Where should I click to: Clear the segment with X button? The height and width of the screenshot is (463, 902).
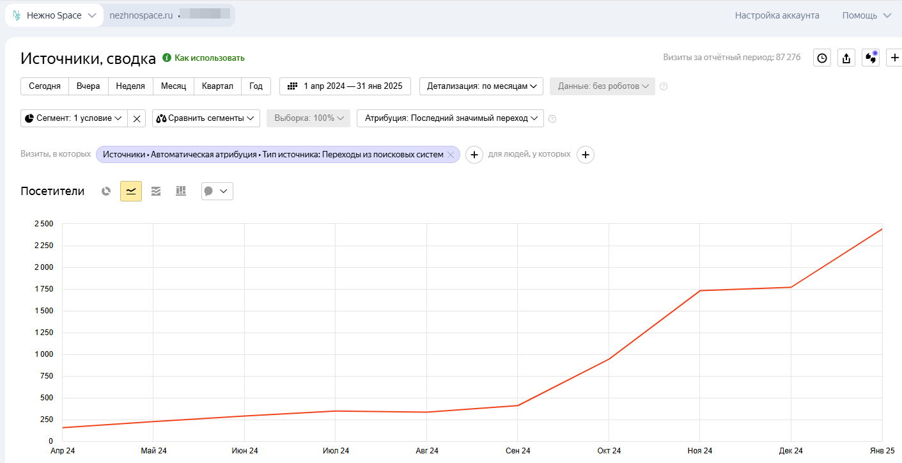[137, 118]
